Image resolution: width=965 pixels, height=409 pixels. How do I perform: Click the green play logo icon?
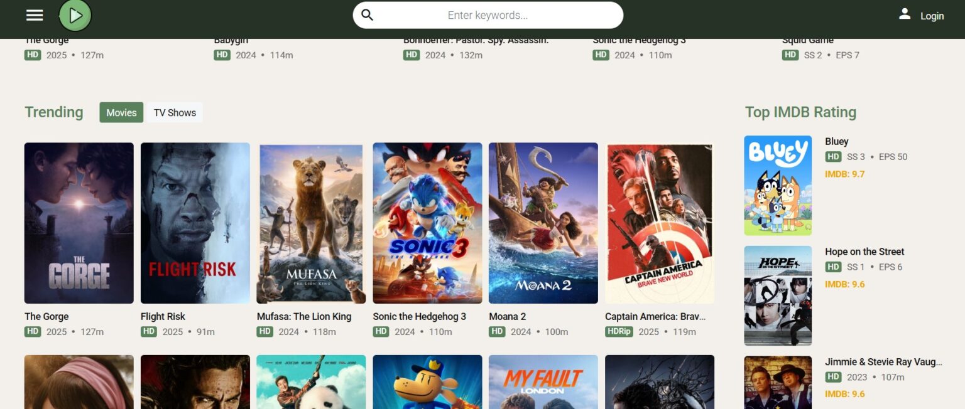coord(75,14)
